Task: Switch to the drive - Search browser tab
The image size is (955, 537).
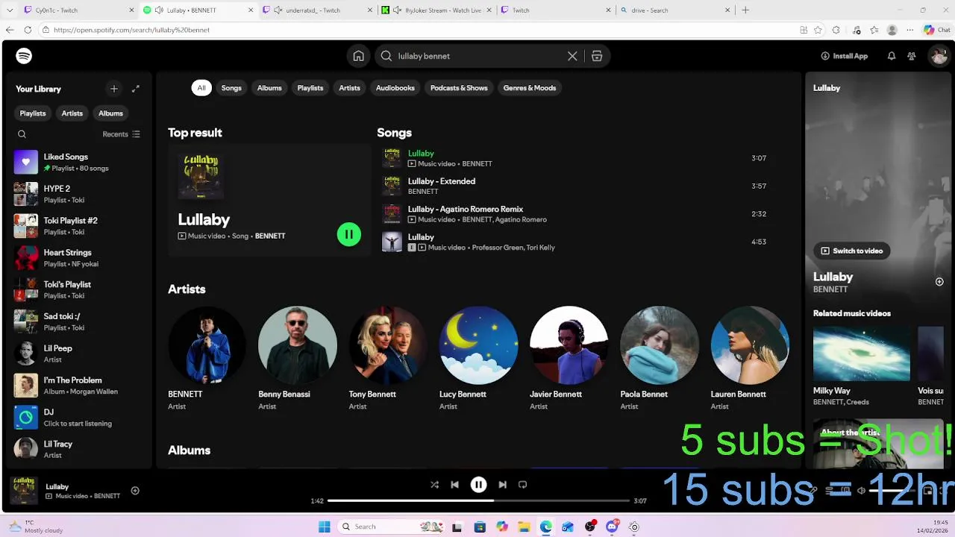Action: 675,10
